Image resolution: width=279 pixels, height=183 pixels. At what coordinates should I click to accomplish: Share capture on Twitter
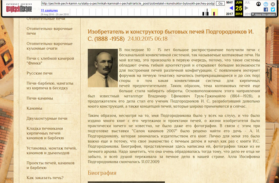273,10
